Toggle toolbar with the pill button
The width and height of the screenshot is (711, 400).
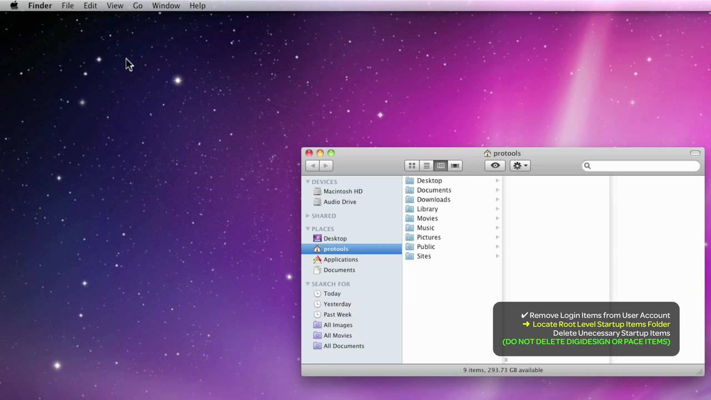pos(695,153)
